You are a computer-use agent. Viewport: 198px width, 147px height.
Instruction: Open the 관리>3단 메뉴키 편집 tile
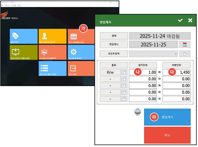tap(52, 68)
